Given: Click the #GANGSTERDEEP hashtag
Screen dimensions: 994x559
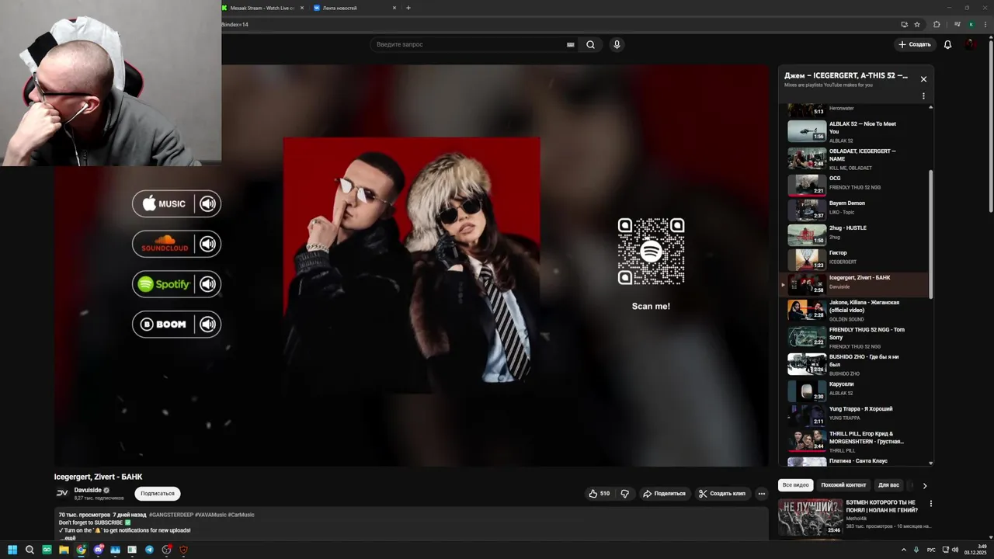Looking at the screenshot, I should tap(171, 515).
